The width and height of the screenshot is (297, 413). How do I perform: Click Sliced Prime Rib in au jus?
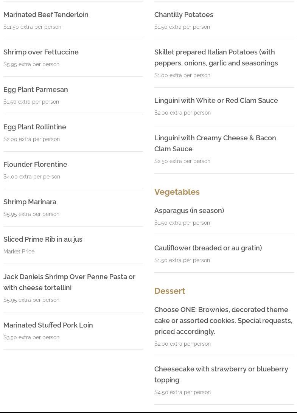click(43, 239)
